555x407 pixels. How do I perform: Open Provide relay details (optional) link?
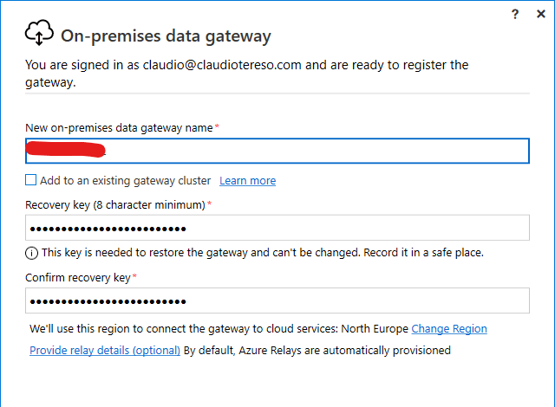[x=105, y=351]
